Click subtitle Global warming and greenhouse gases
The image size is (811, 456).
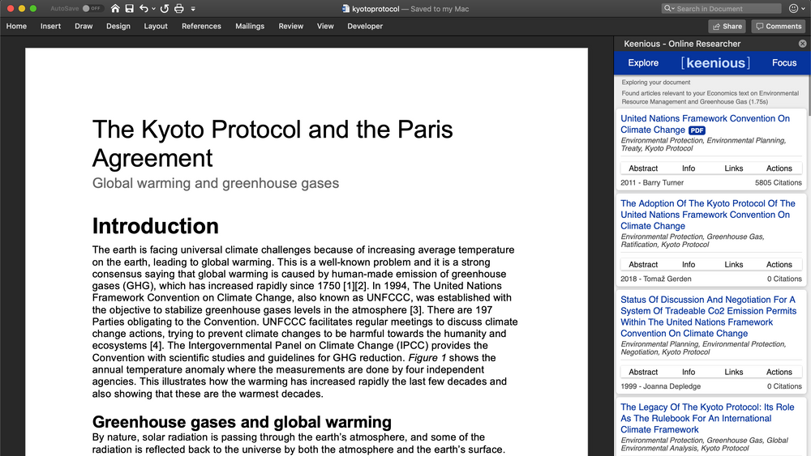coord(216,183)
